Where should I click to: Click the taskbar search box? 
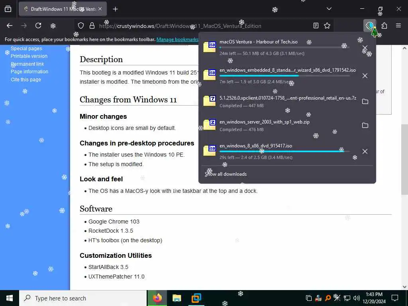[x=83, y=298]
